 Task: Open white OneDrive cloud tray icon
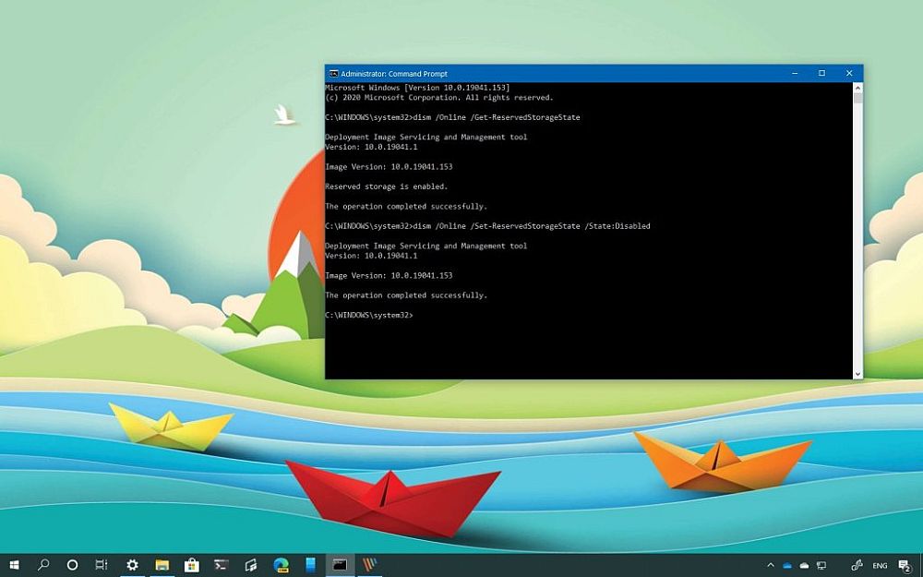pos(804,566)
